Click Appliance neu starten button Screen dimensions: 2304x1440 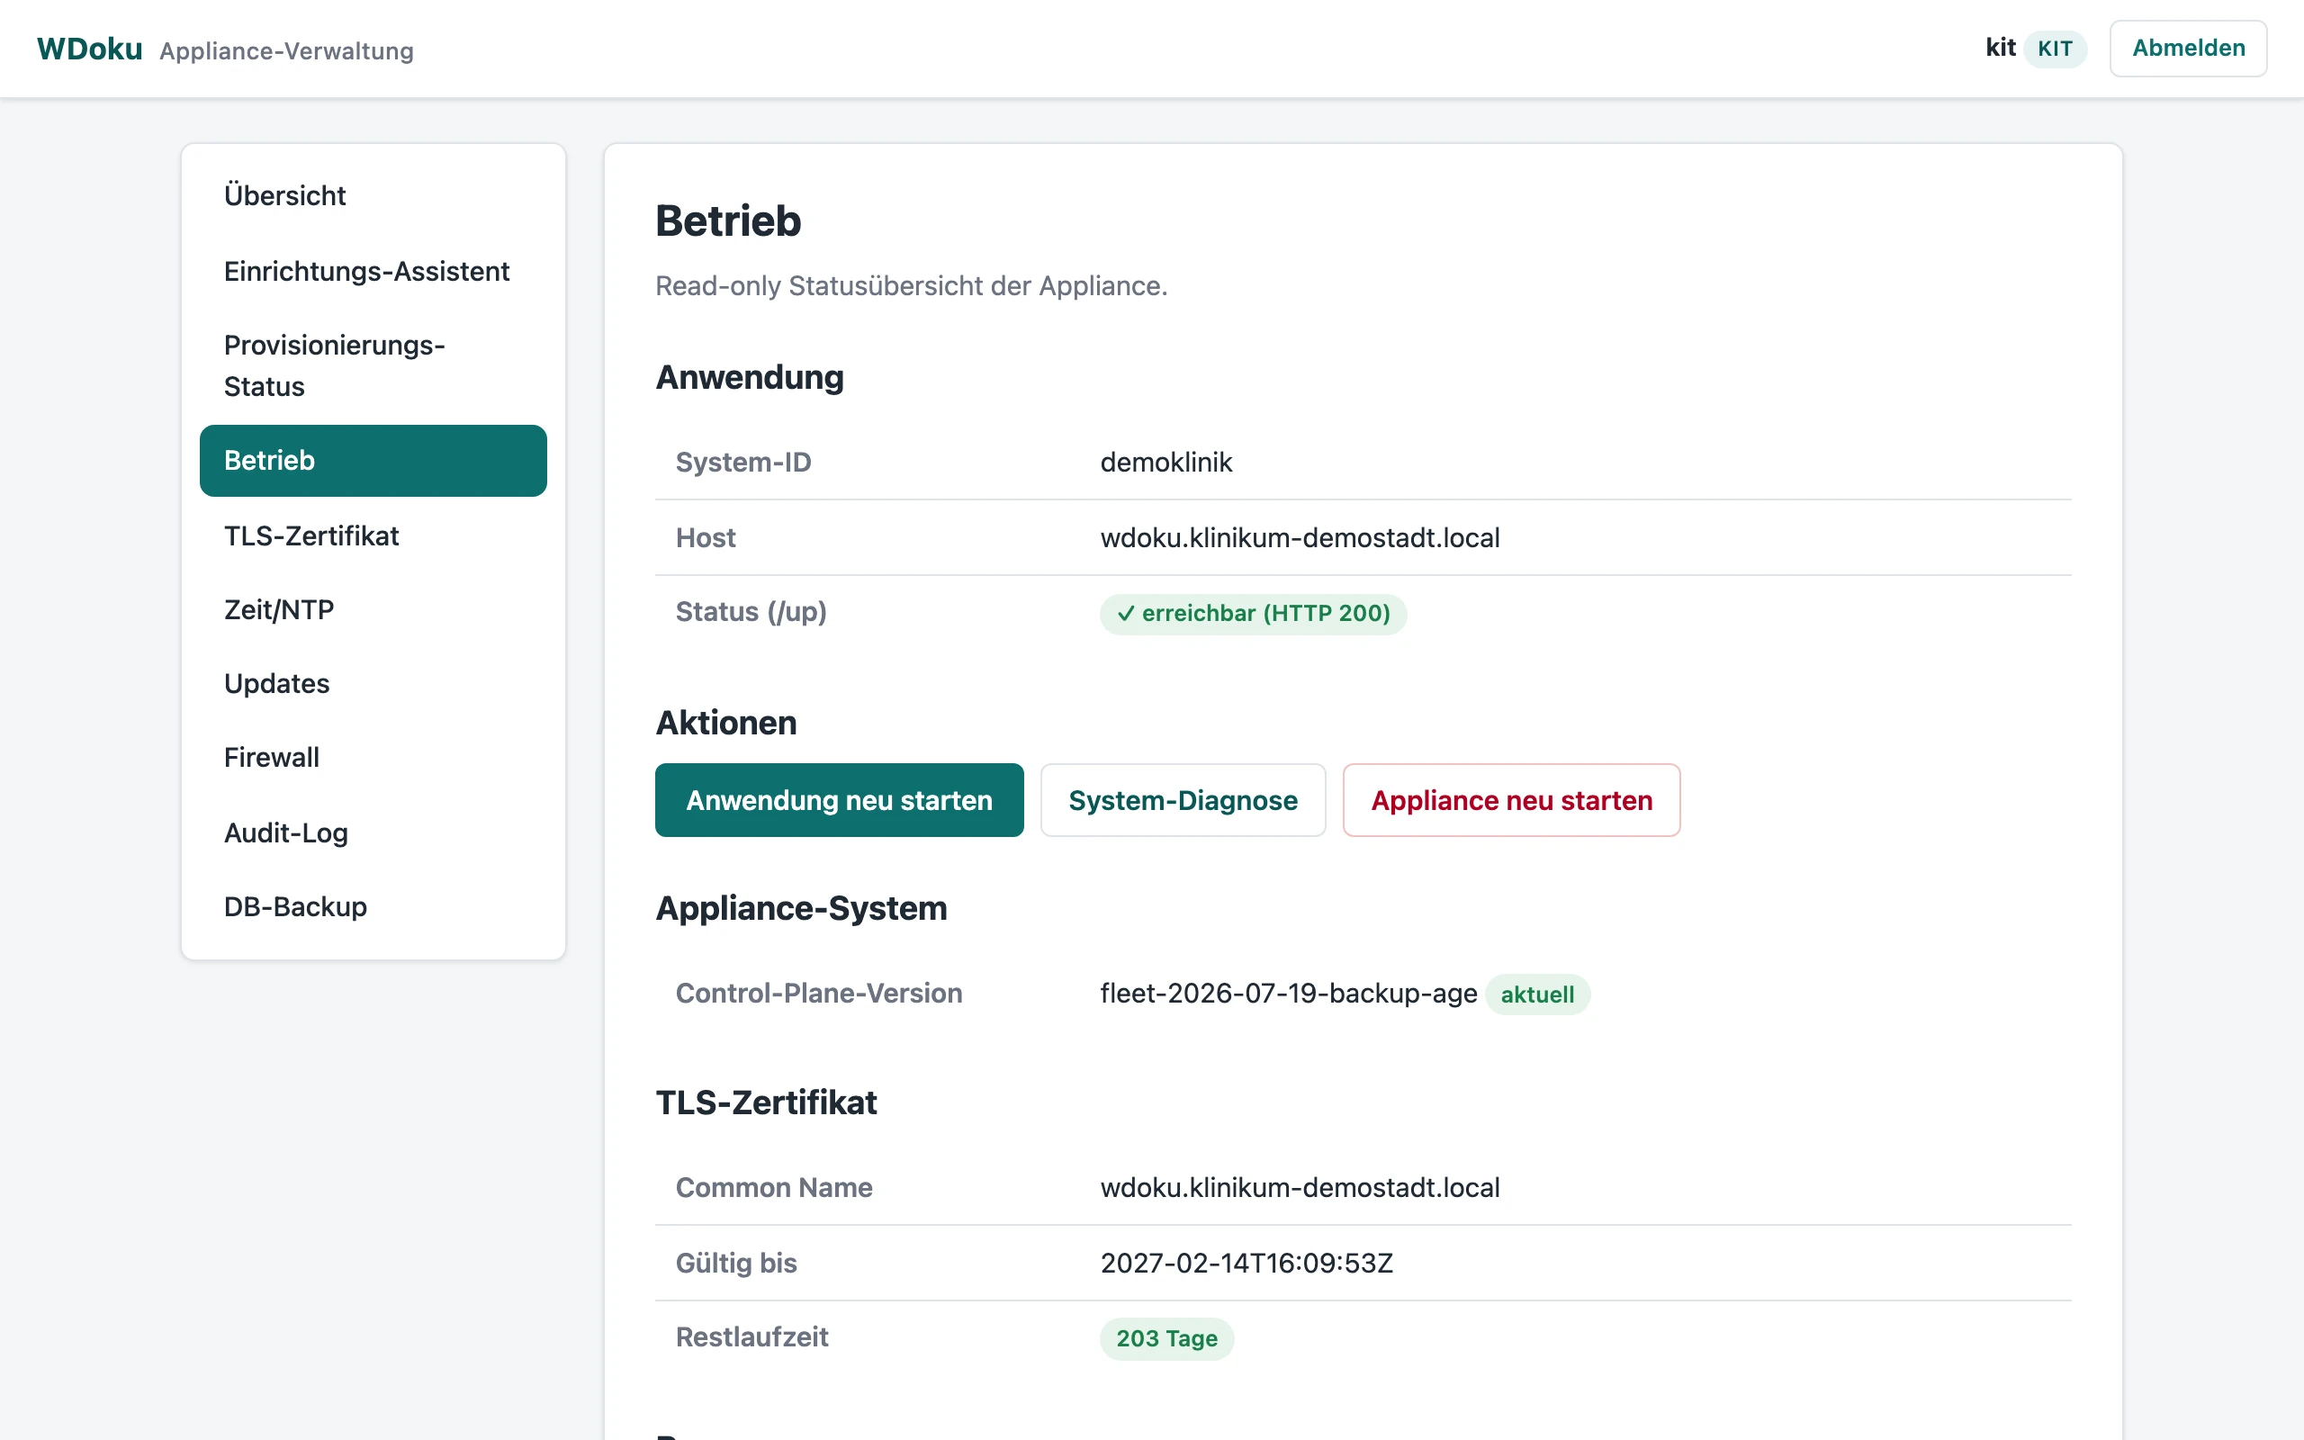[1511, 800]
